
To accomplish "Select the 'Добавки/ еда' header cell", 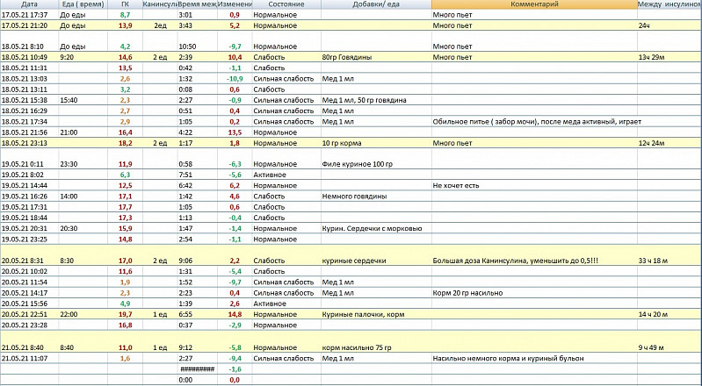I will [376, 4].
